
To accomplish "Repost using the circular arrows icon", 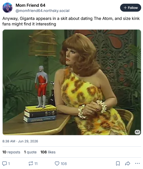I will 31,163.
